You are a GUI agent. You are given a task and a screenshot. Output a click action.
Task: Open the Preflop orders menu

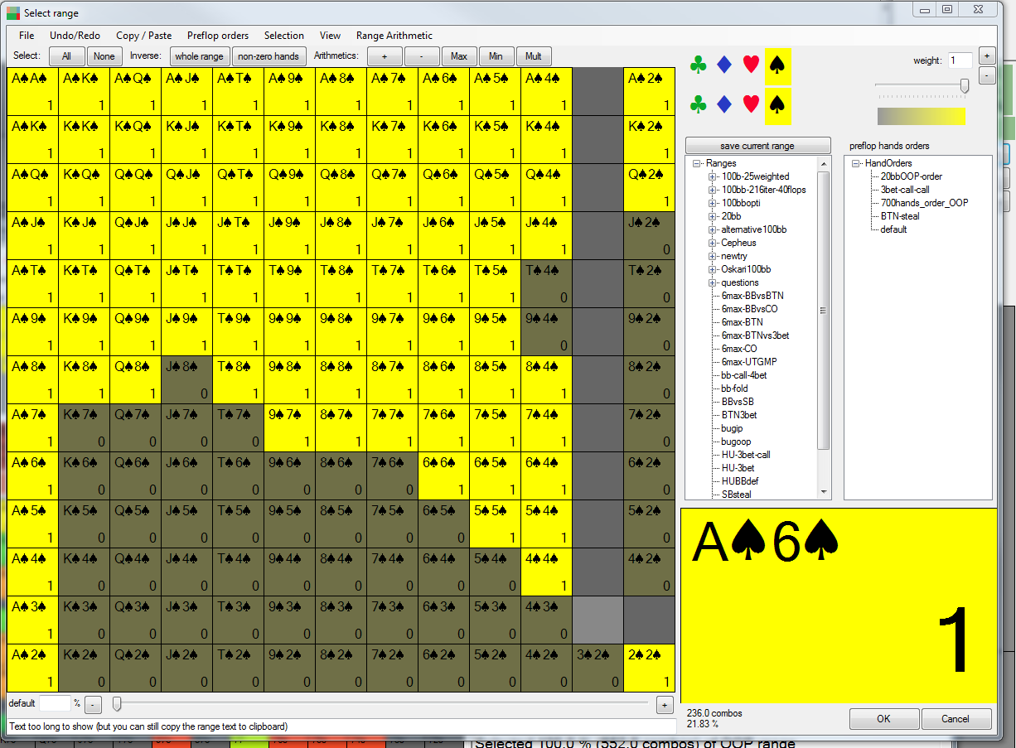tap(218, 36)
